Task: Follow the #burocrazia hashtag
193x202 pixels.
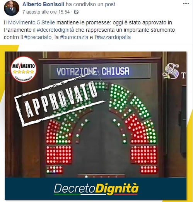Action: click(74, 38)
